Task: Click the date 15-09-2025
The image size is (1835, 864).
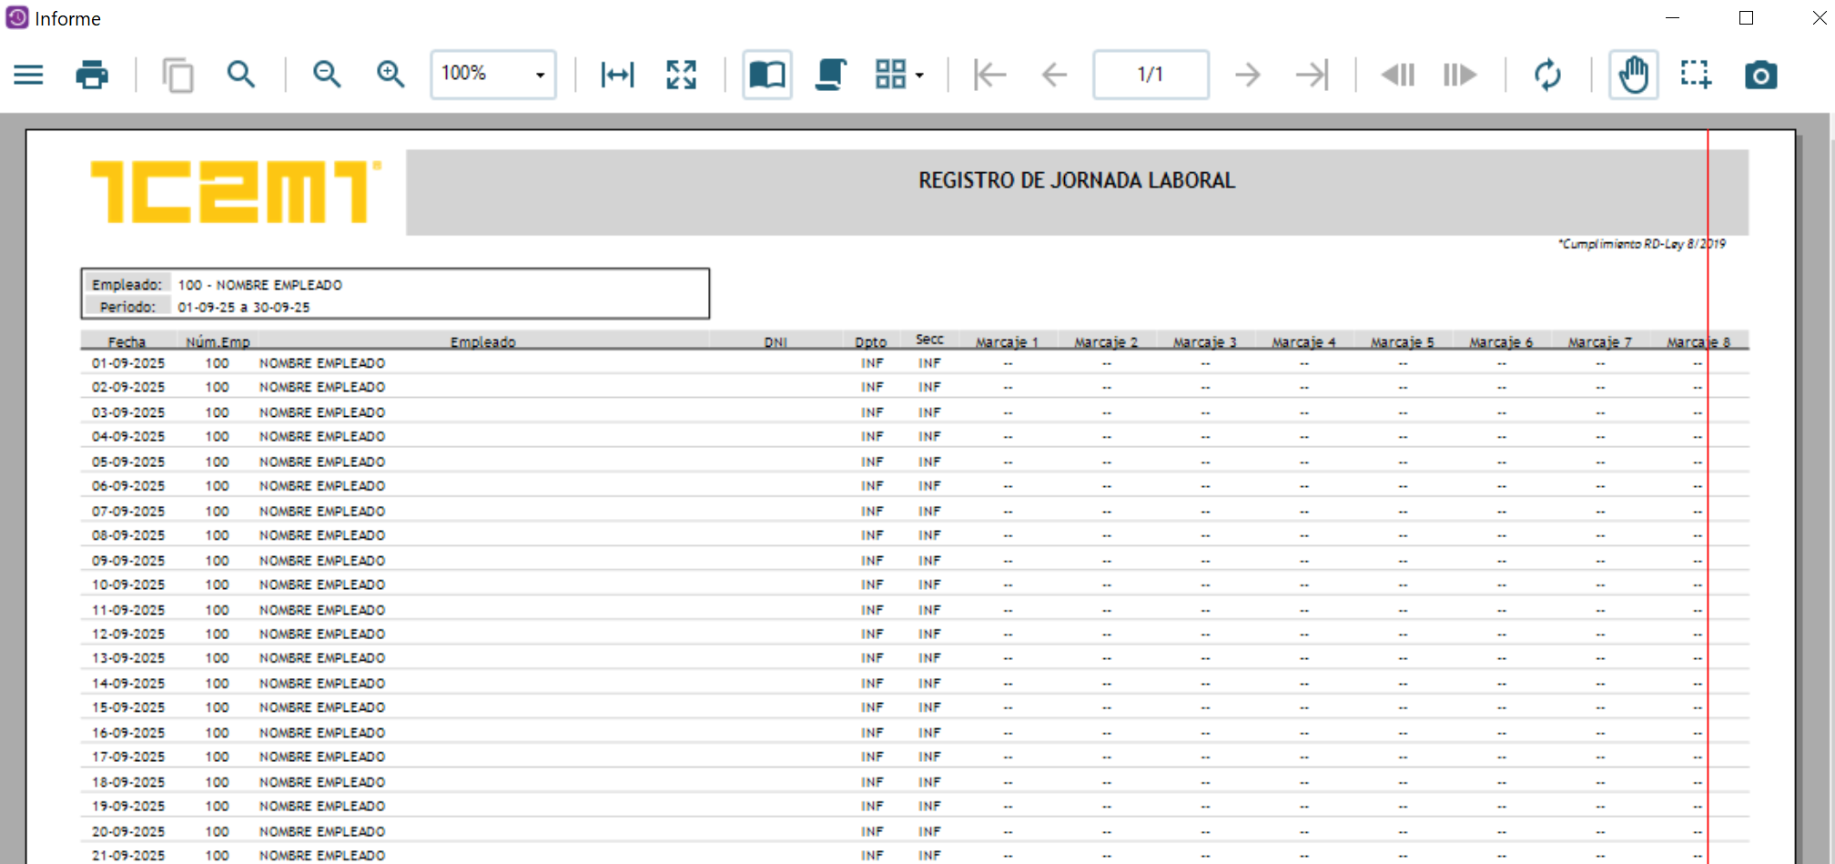Action: [x=128, y=707]
